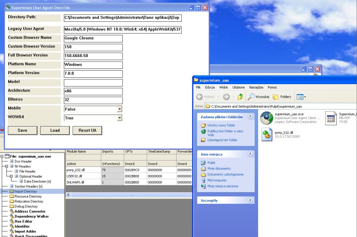Screen dimensions: 357x237
Task: Open the Edycja menu
Action: [210, 87]
